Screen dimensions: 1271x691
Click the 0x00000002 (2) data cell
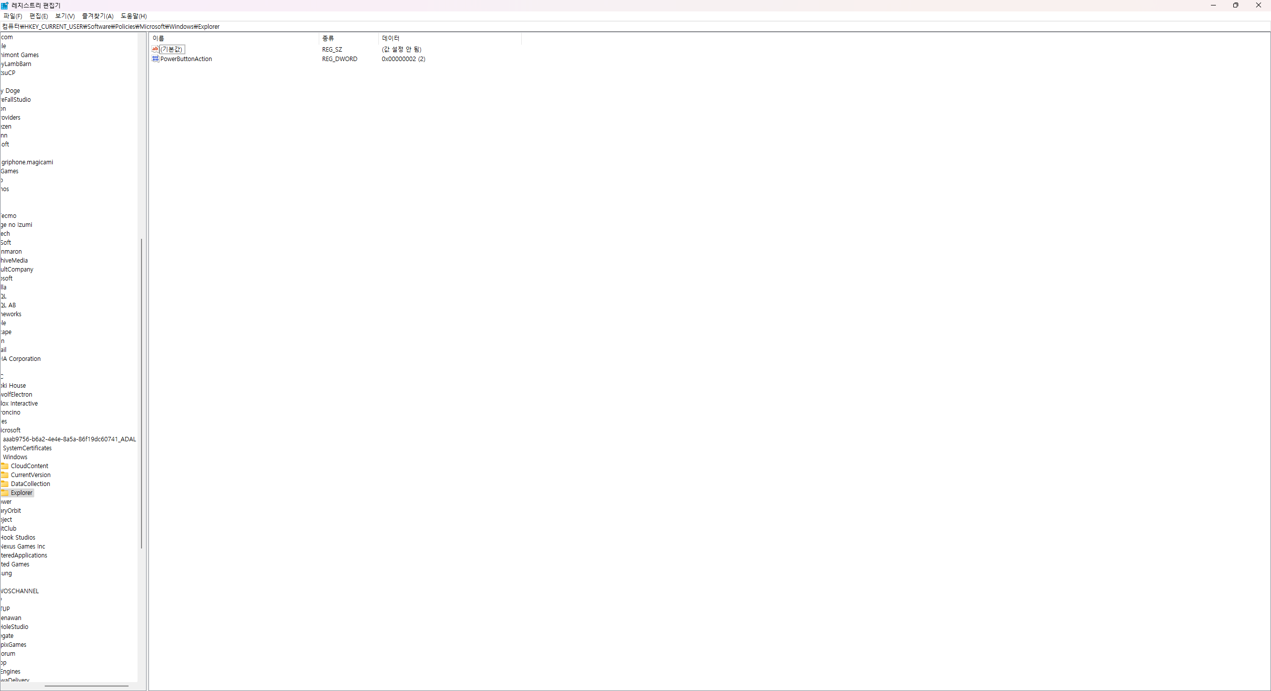point(403,59)
